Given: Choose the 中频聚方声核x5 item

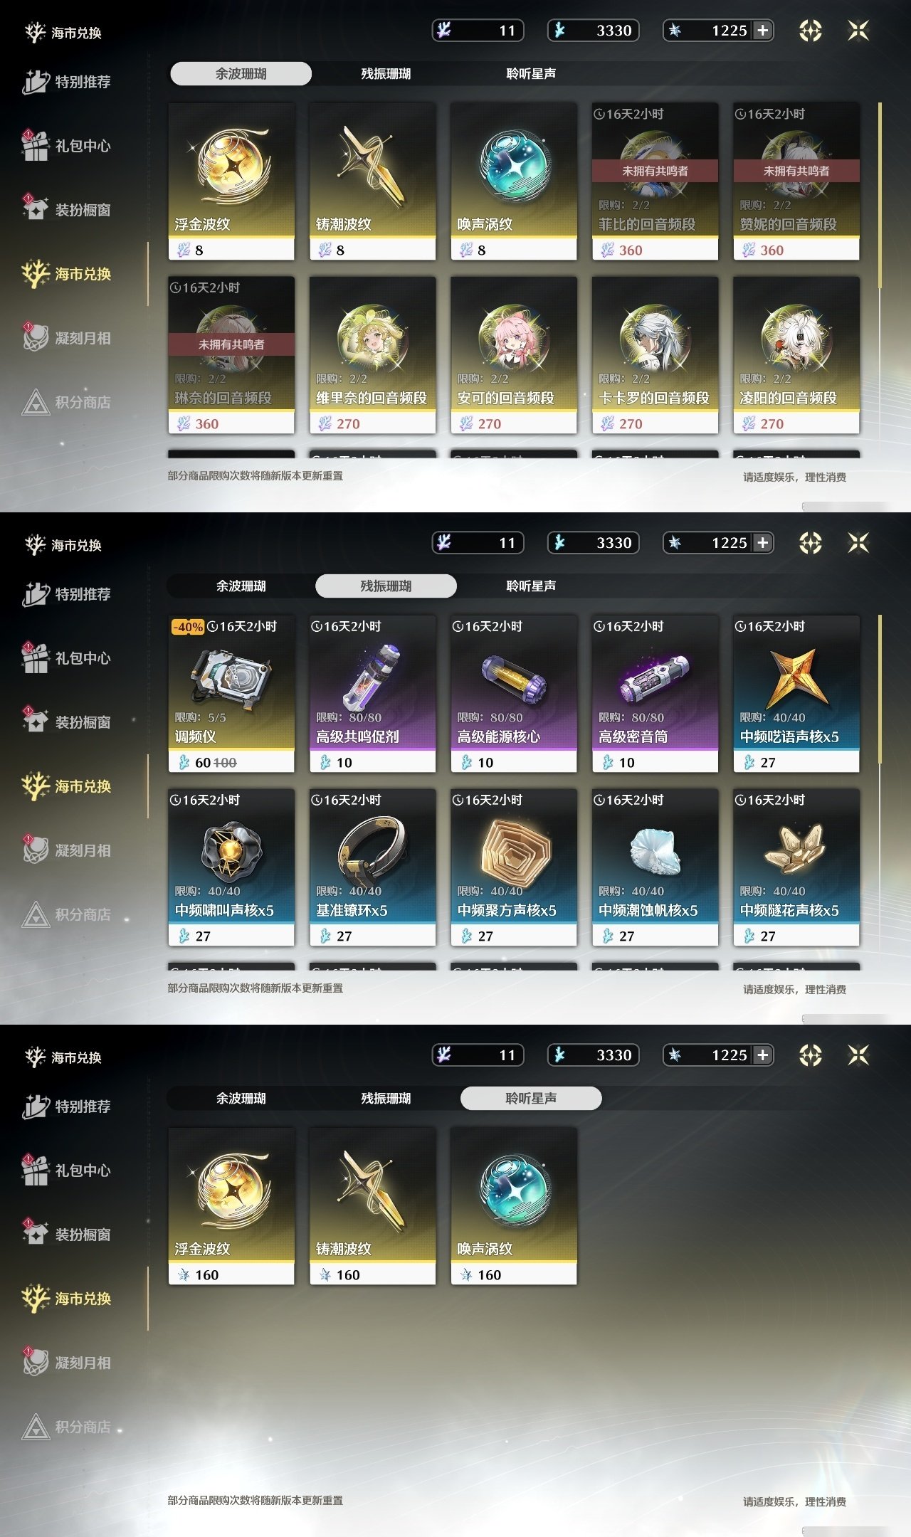Looking at the screenshot, I should (514, 867).
